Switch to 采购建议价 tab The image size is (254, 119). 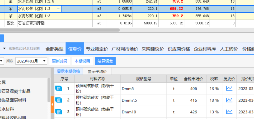click(153, 49)
